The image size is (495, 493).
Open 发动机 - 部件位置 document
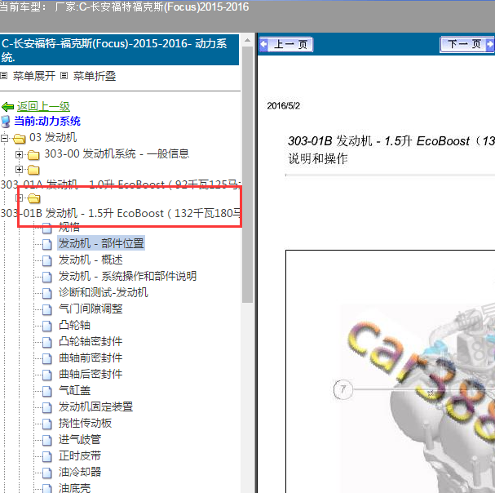coord(101,243)
